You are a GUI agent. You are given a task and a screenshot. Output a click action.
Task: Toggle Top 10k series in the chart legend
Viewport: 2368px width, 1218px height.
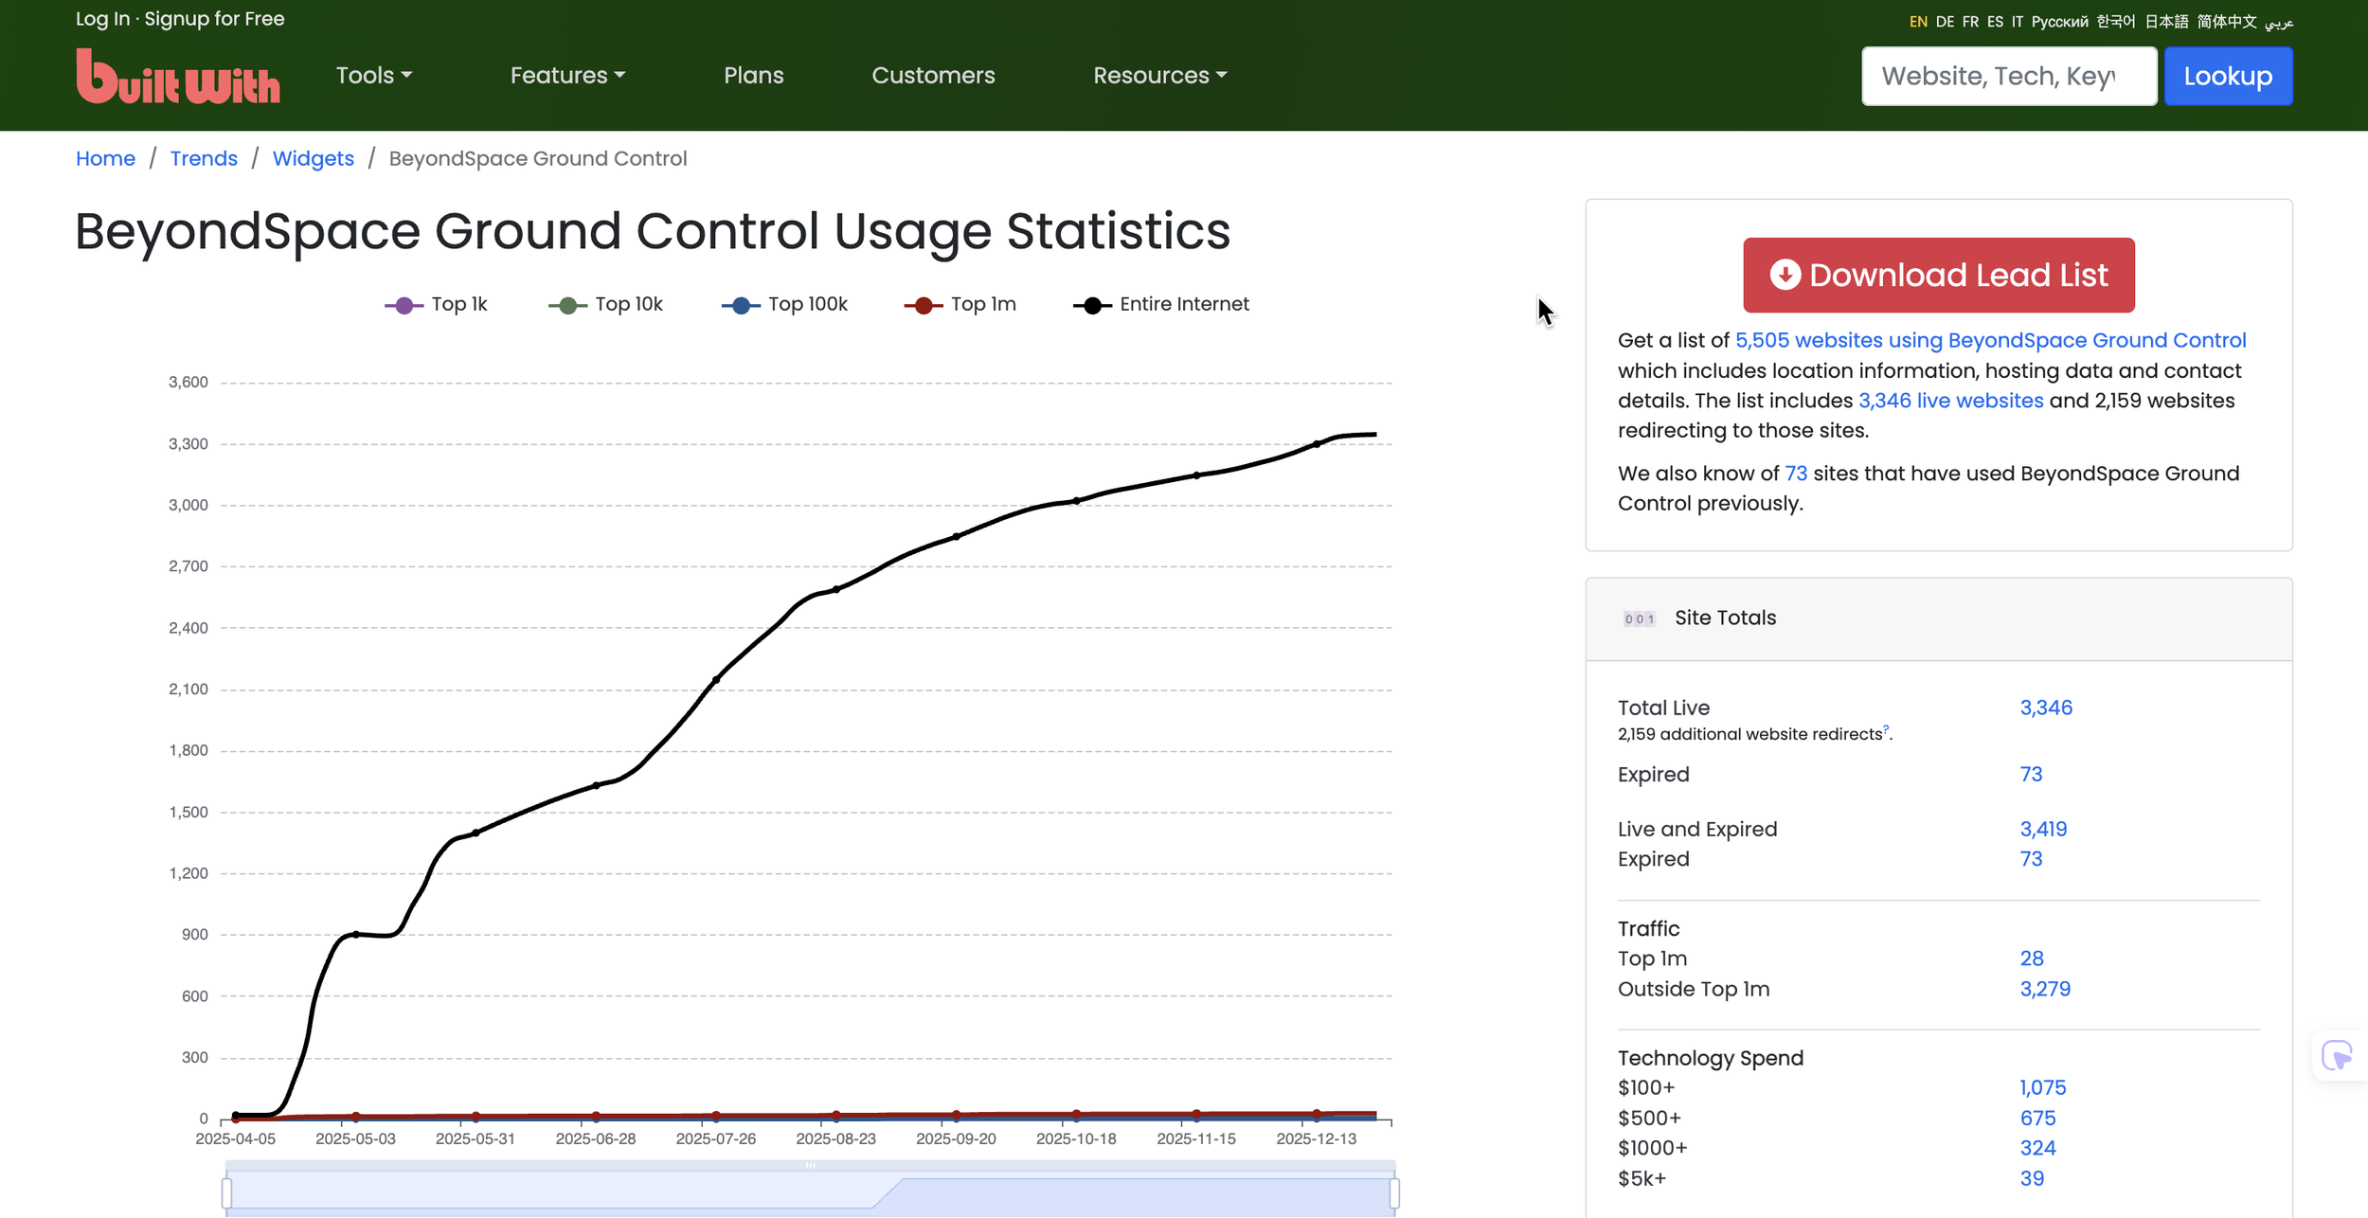(606, 304)
